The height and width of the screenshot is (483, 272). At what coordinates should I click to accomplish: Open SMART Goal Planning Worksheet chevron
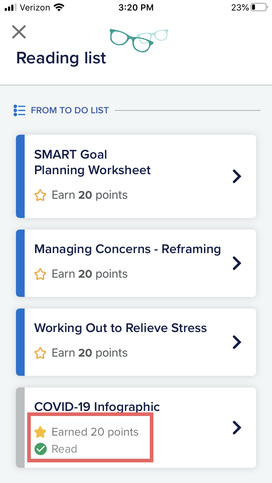(x=237, y=176)
